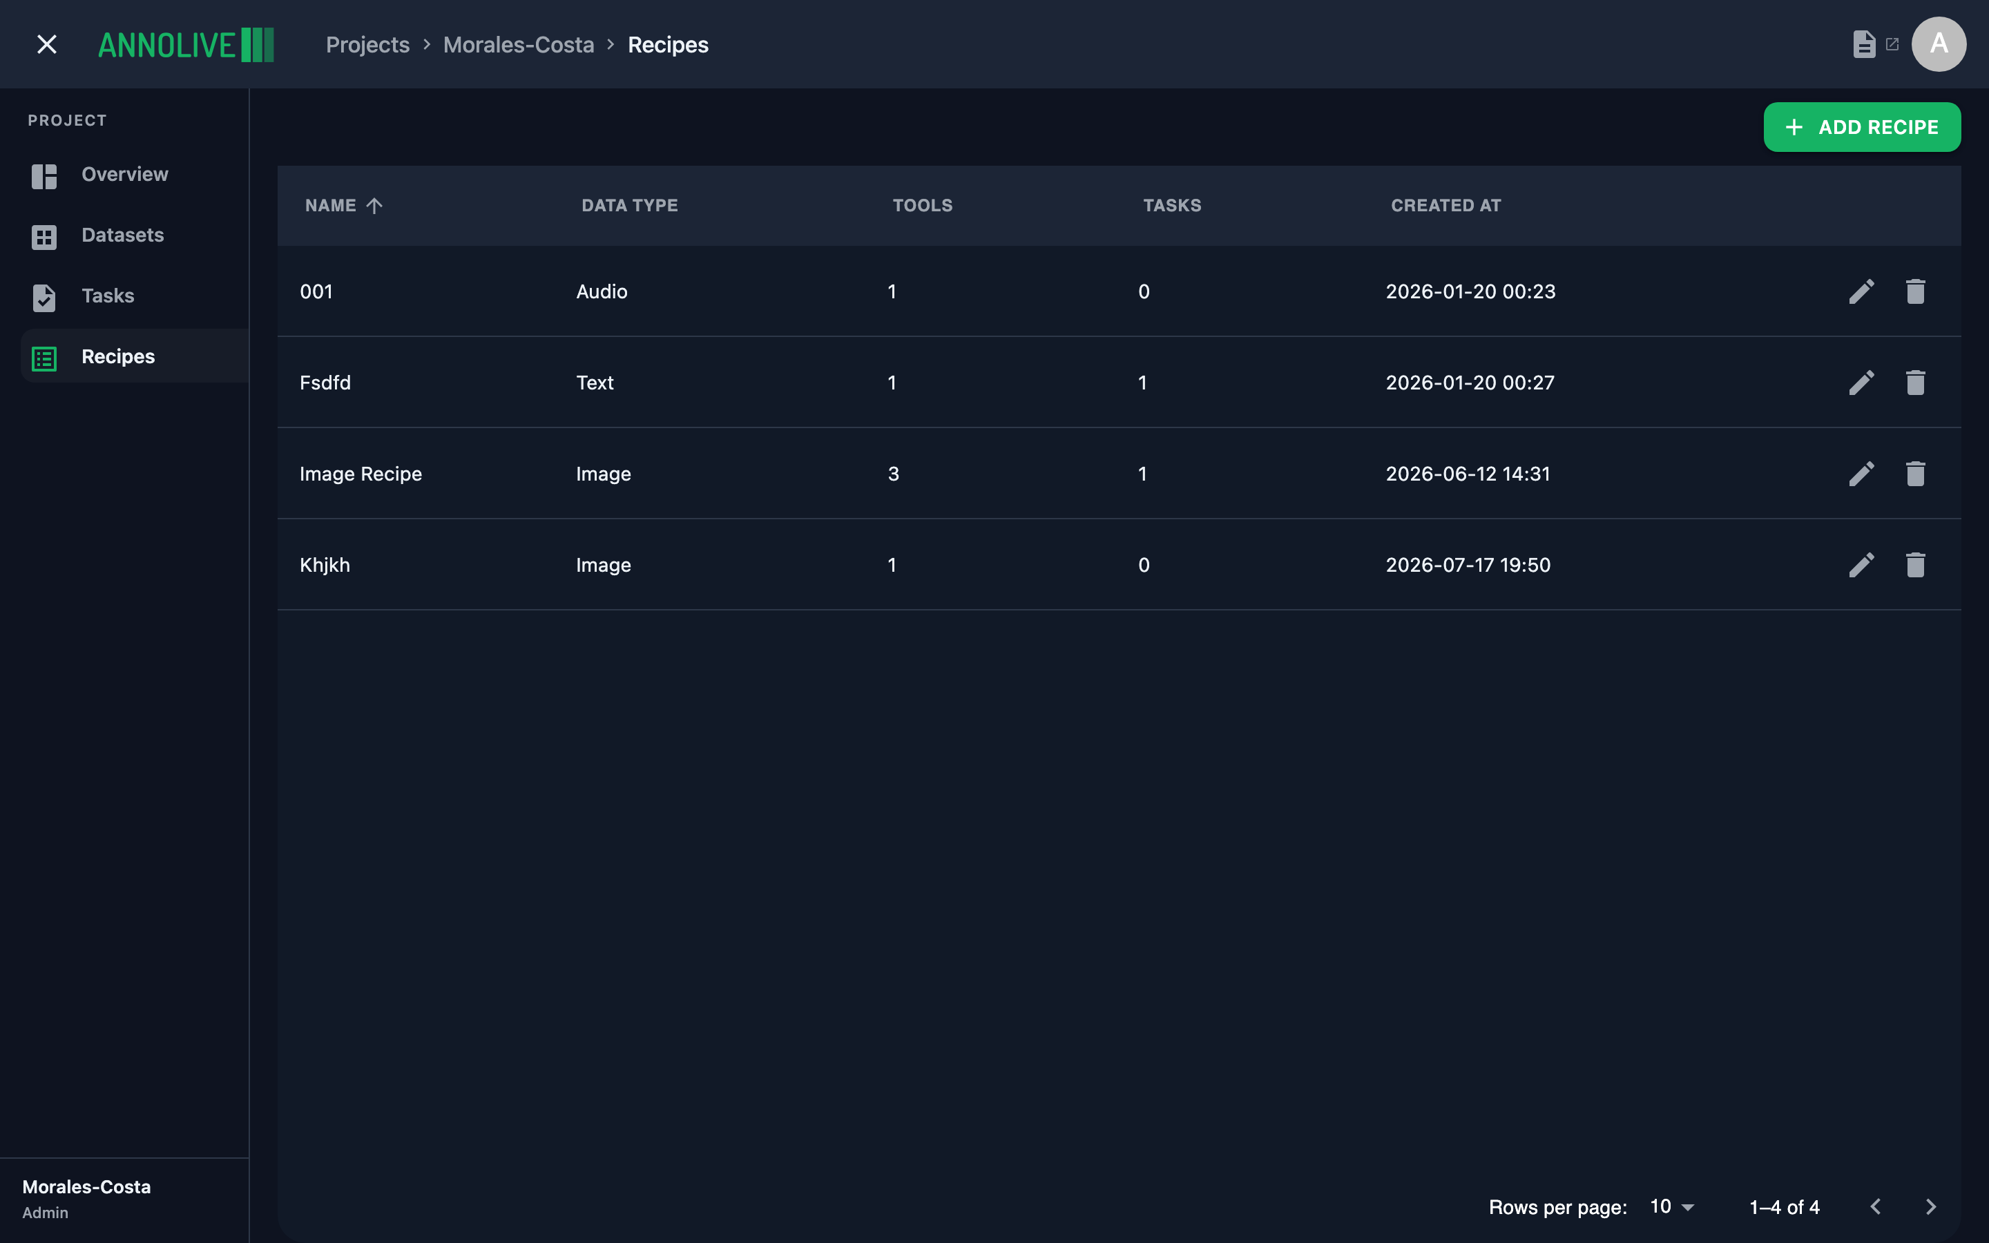Image resolution: width=1989 pixels, height=1243 pixels.
Task: Select Recipes in the sidebar
Action: [134, 356]
